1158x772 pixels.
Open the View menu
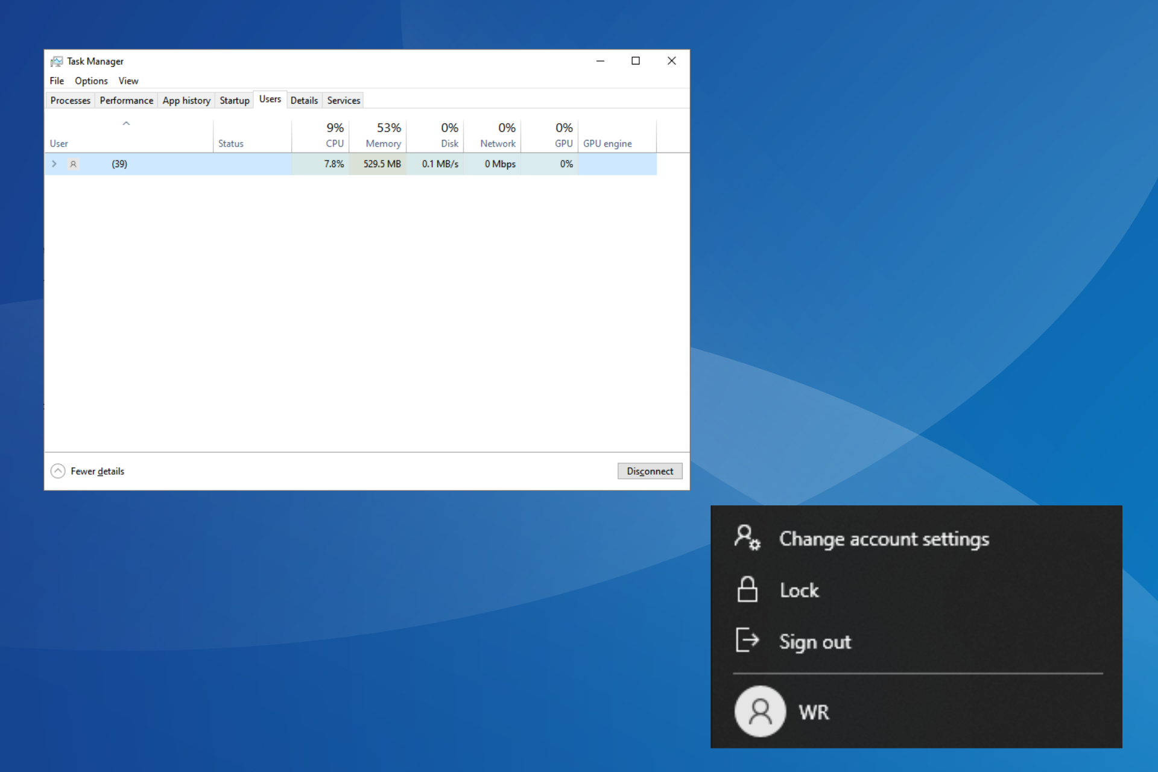[128, 81]
